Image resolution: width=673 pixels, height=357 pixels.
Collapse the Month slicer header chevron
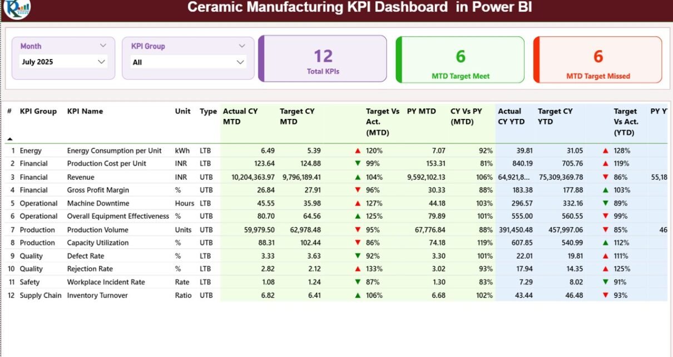(x=103, y=46)
